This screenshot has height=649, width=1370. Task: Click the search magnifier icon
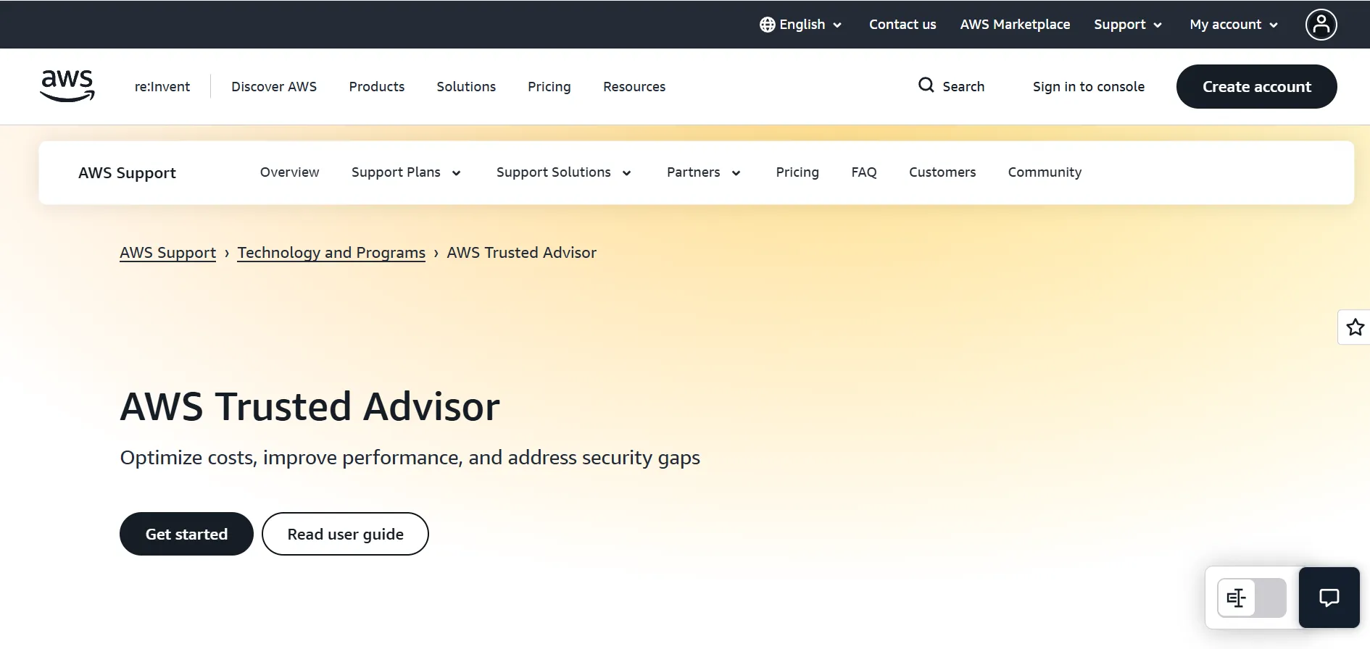coord(926,85)
